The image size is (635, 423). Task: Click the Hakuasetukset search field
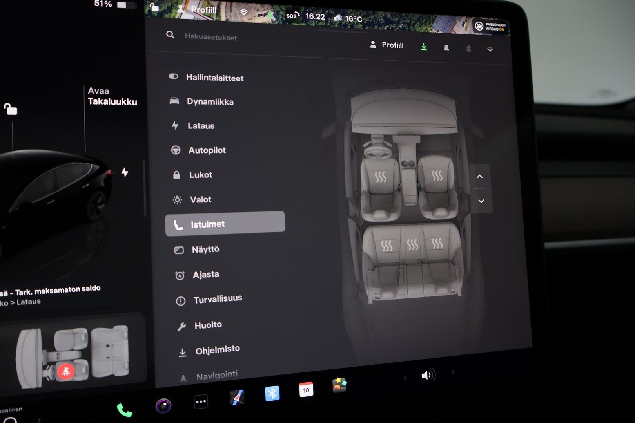(212, 37)
